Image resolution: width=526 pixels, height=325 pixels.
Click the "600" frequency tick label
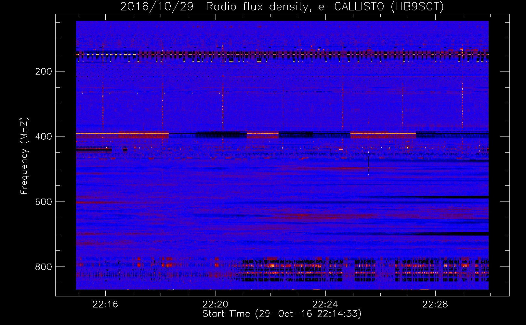[x=44, y=202]
